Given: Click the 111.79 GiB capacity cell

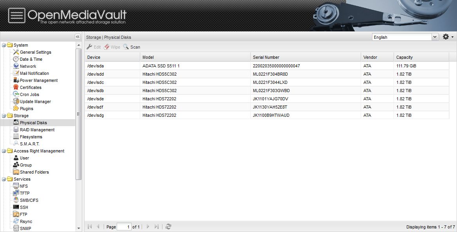Looking at the screenshot, I should pyautogui.click(x=406, y=66).
